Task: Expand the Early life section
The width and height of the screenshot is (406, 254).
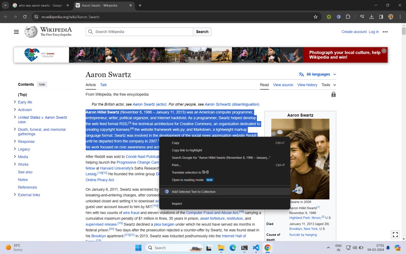Action: click(15, 102)
